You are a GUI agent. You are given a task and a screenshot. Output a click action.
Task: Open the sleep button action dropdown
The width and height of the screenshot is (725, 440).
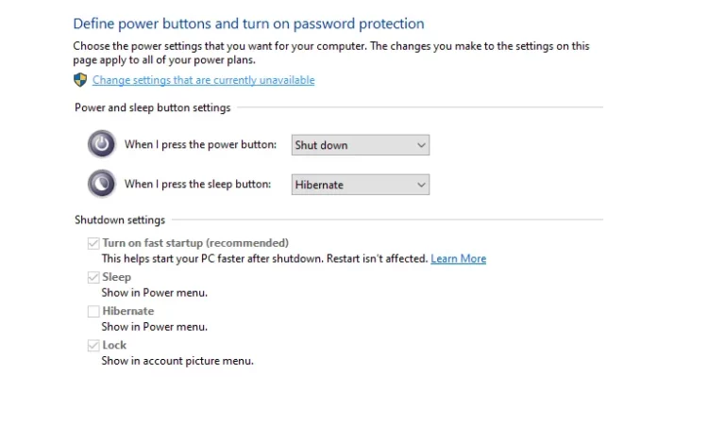pyautogui.click(x=361, y=185)
